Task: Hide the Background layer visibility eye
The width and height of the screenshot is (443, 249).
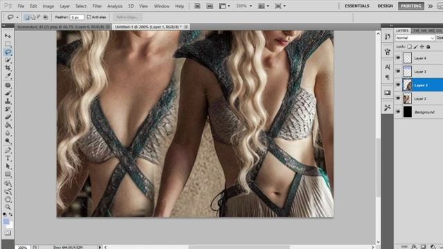Action: (398, 112)
